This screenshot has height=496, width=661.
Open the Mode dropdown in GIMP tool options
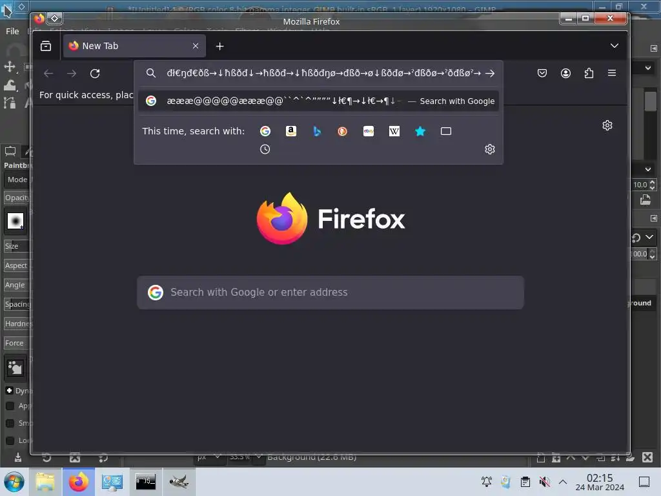click(x=17, y=180)
